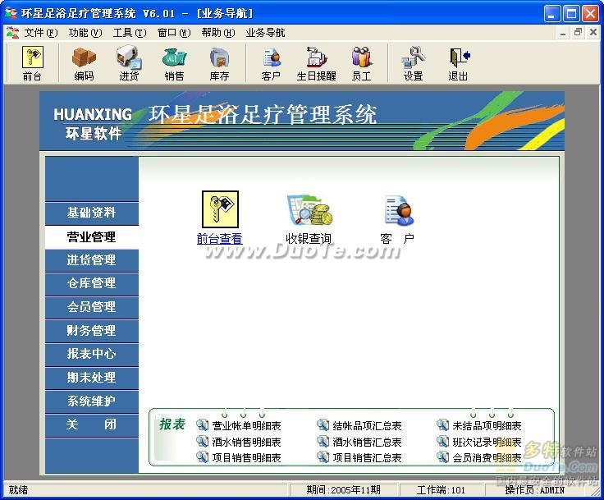Open 系统维护 in the sidebar
This screenshot has height=500, width=604.
92,401
